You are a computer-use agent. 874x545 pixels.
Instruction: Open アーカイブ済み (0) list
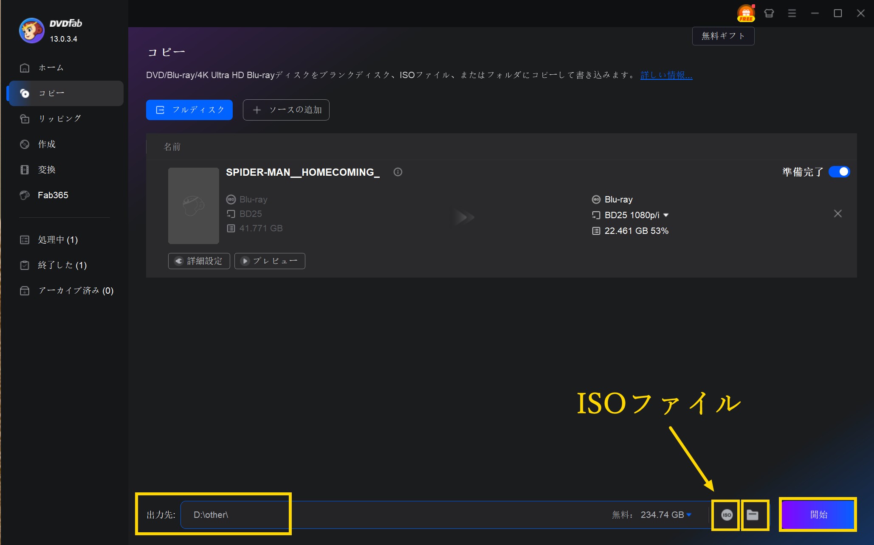[x=66, y=291]
